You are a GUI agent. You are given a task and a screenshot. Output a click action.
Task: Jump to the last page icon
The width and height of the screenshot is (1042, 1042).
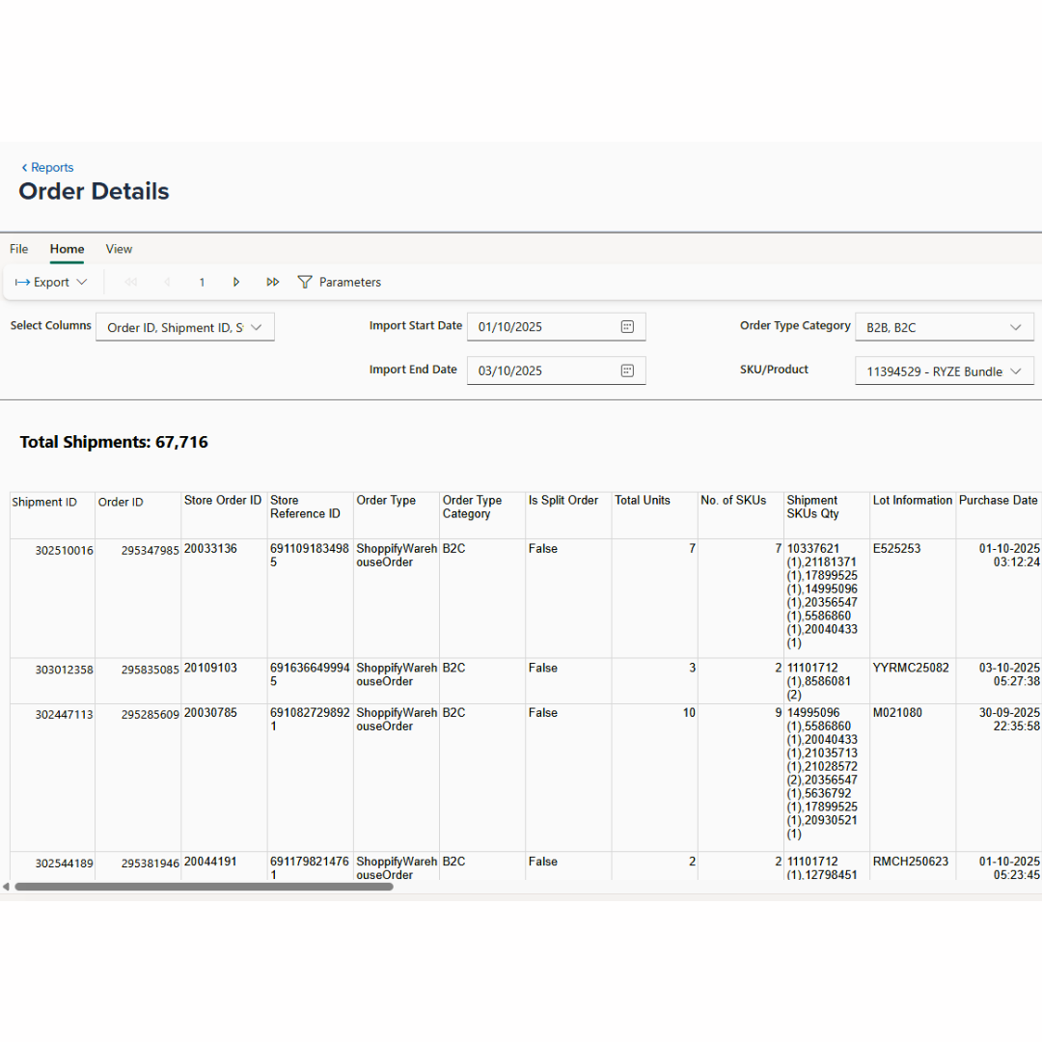273,283
